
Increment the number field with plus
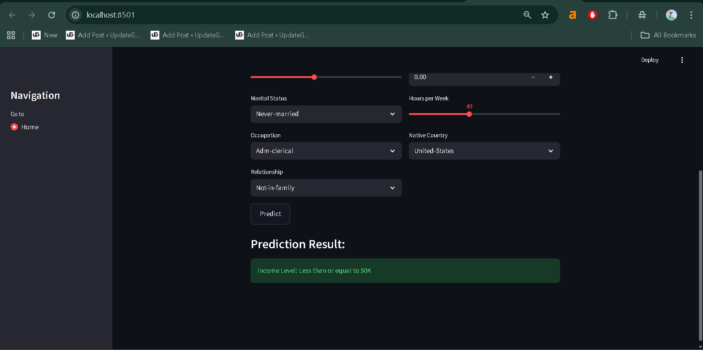coord(551,77)
